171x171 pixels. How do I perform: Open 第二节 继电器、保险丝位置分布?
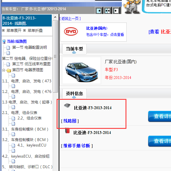coord(27,58)
